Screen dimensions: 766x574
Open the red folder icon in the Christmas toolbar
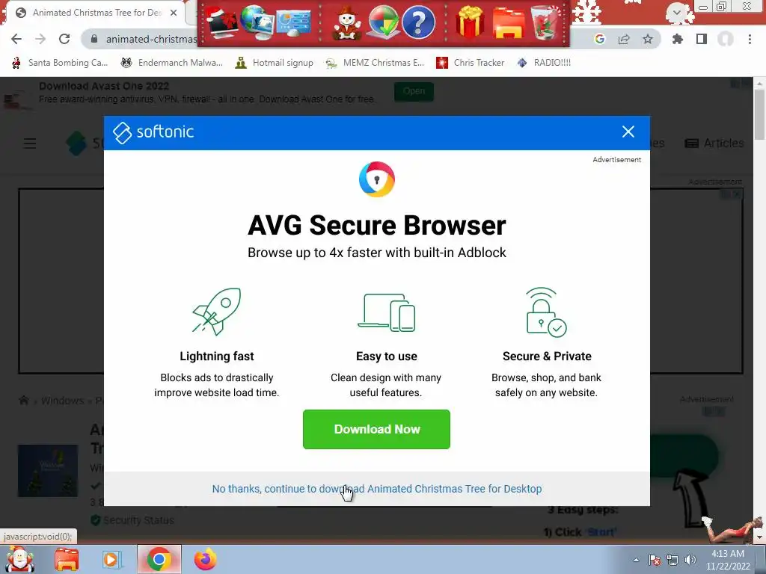click(509, 23)
